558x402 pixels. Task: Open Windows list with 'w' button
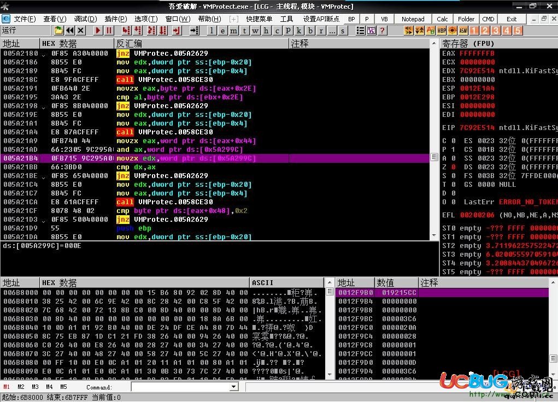[x=255, y=31]
